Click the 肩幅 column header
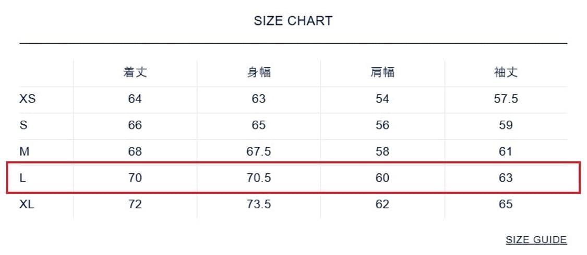The height and width of the screenshot is (255, 587). [382, 72]
